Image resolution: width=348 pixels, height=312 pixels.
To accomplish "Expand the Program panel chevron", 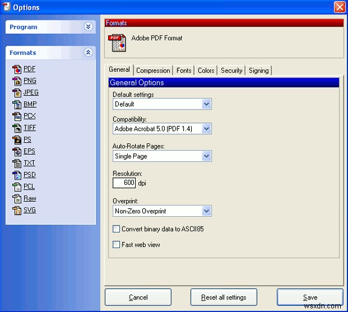I will pyautogui.click(x=88, y=27).
